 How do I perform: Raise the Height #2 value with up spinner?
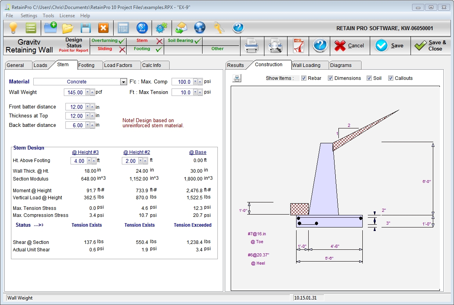pos(145,161)
